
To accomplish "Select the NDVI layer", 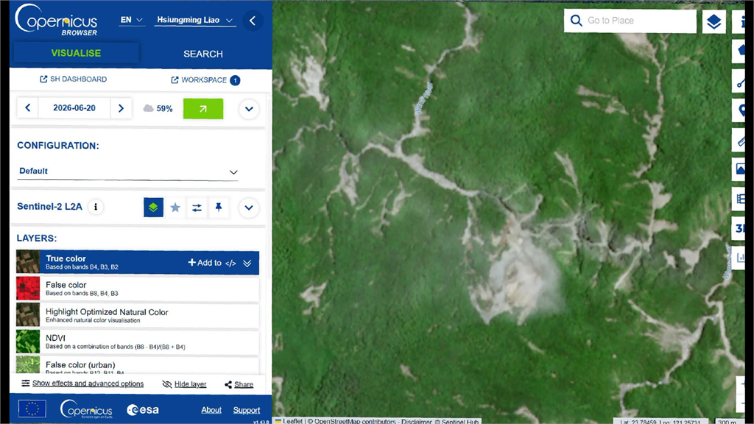I will point(138,342).
